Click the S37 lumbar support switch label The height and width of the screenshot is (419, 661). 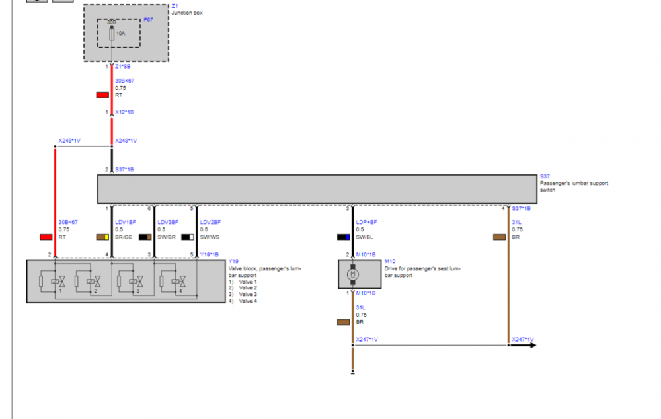tap(545, 176)
